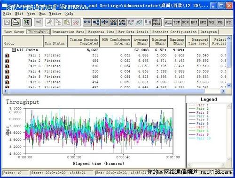Collapse the All Pairs tree node
Viewport: 235px width, 178px height.
point(14,50)
